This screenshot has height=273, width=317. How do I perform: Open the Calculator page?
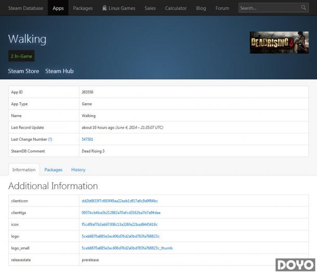click(x=176, y=8)
